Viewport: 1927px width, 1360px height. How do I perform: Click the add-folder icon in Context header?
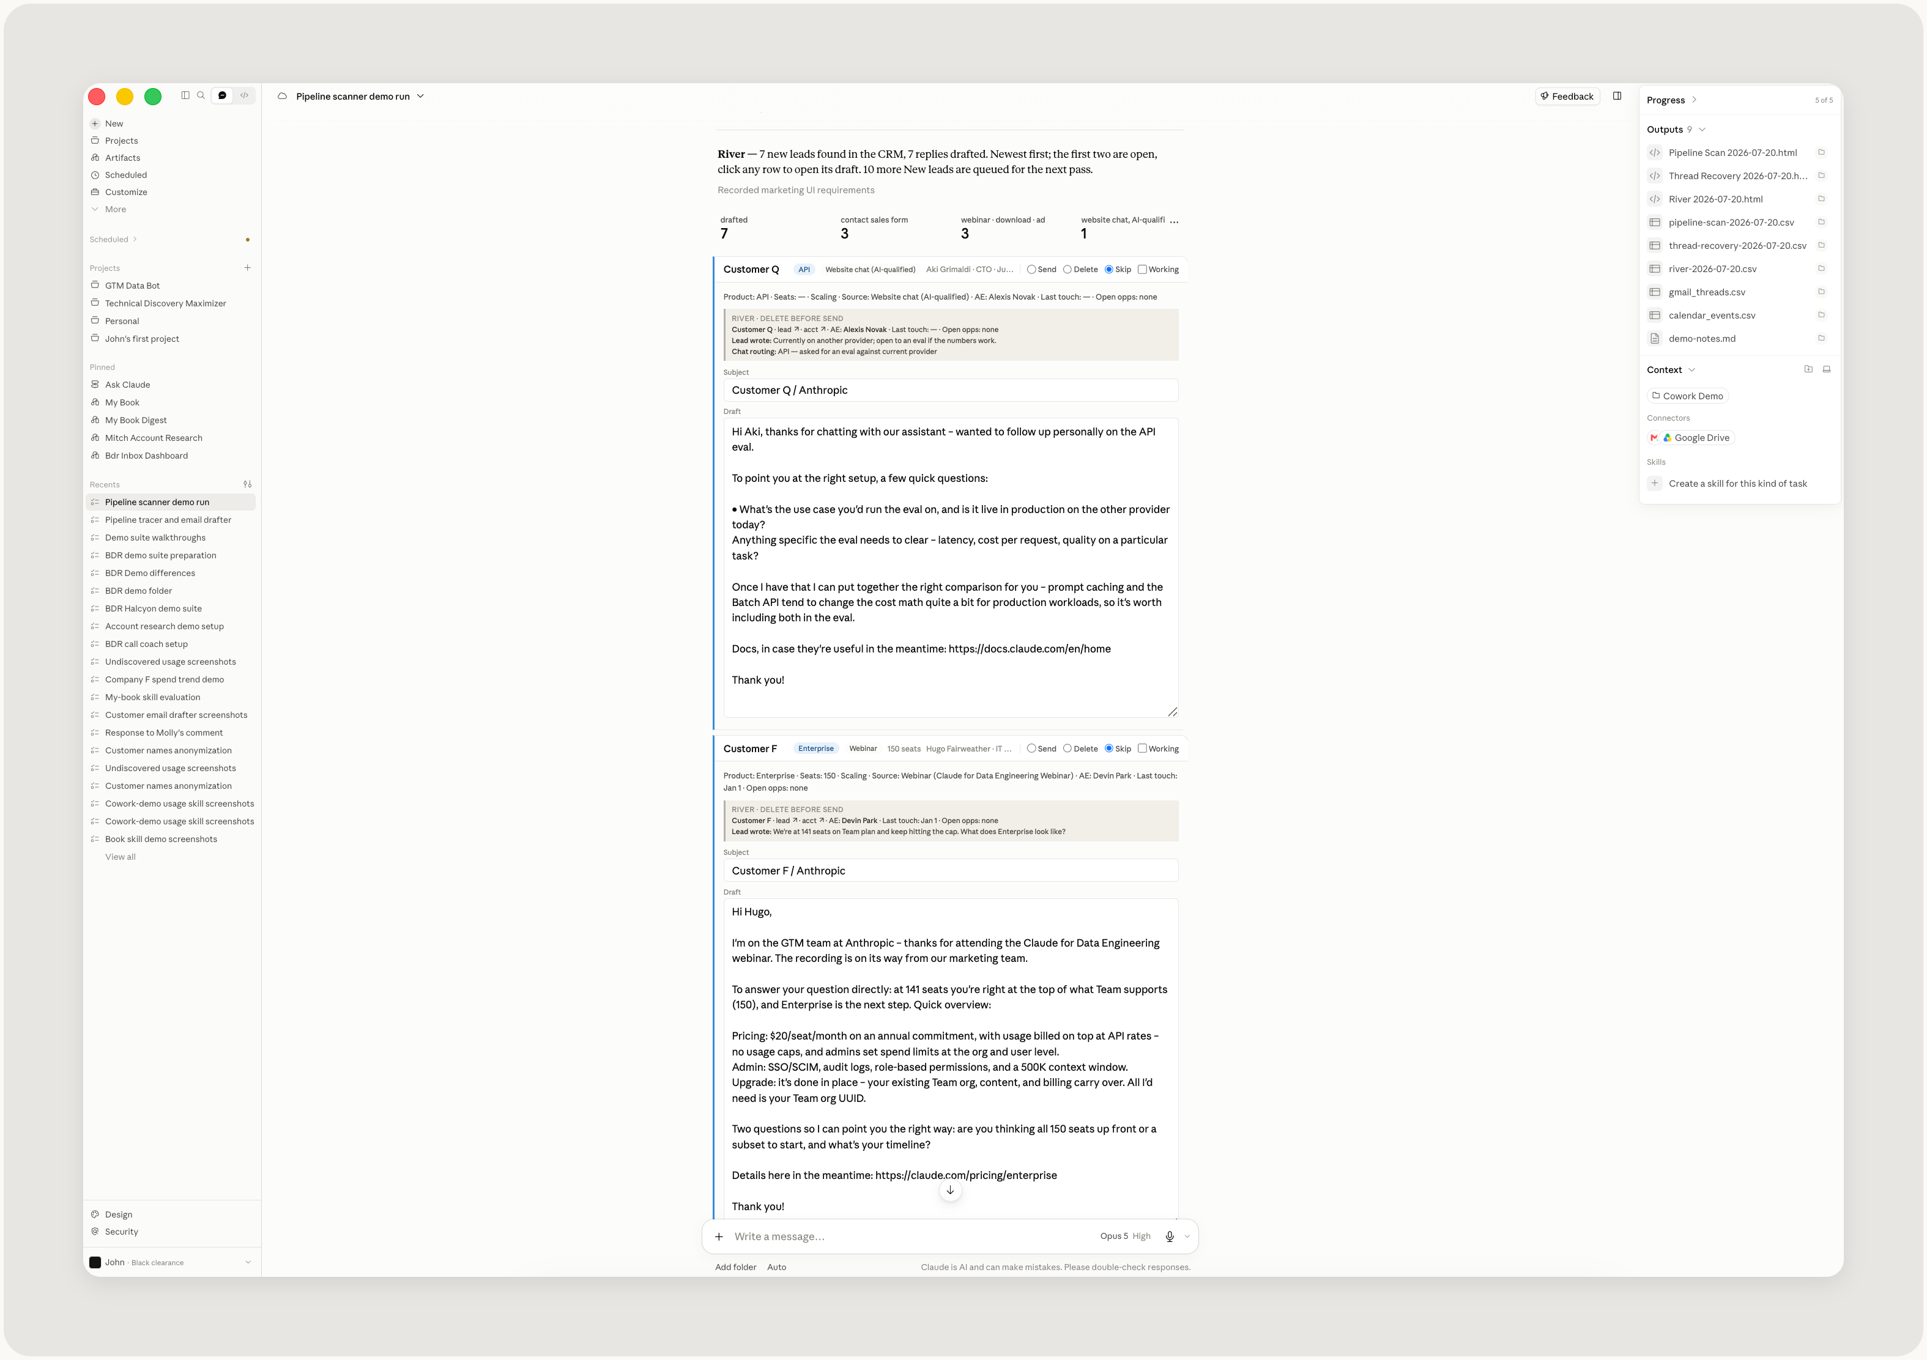click(x=1809, y=370)
